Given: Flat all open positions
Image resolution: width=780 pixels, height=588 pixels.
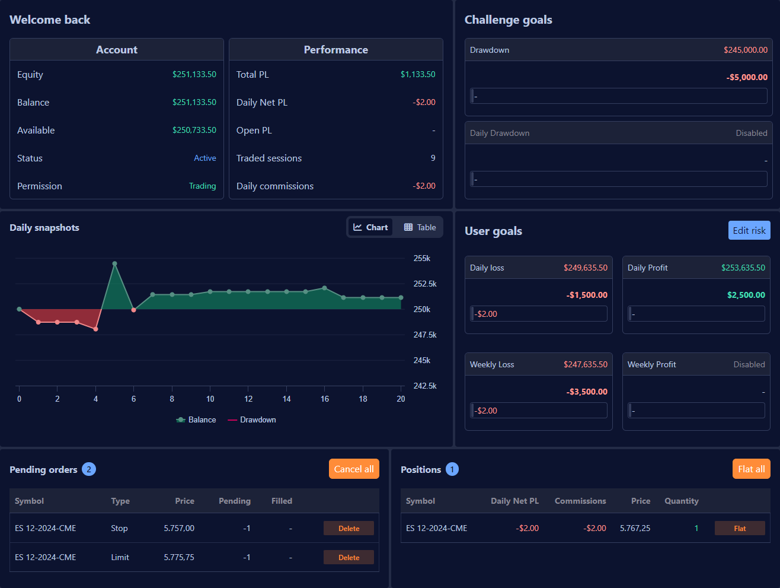Looking at the screenshot, I should 752,469.
